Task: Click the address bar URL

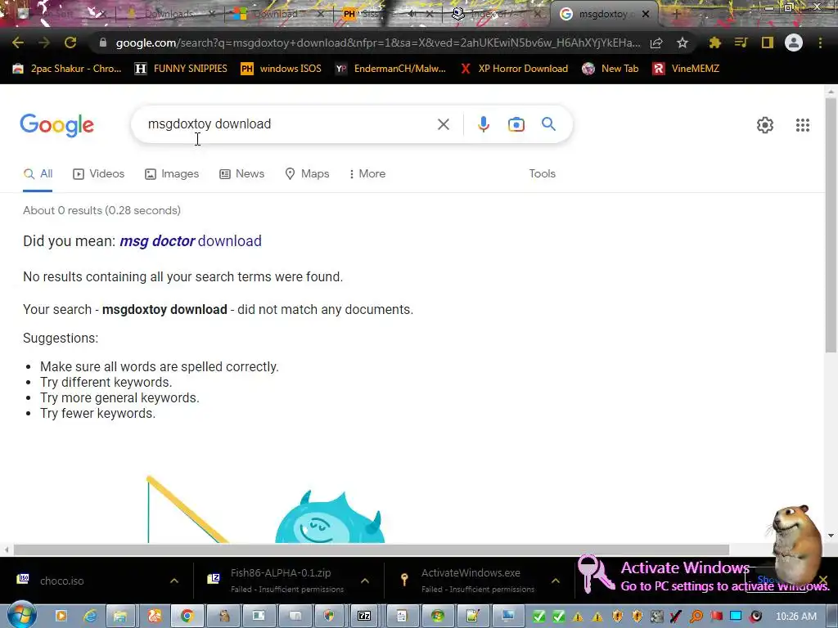Action: pos(378,43)
